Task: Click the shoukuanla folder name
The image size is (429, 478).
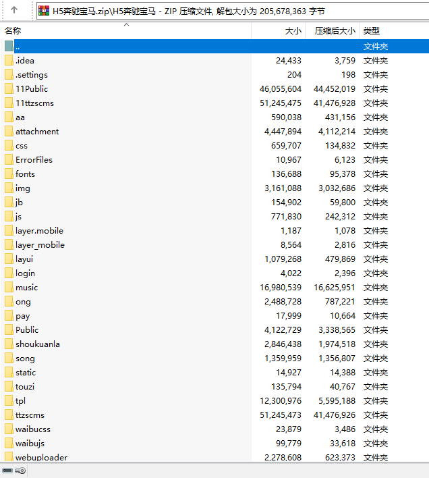Action: [38, 344]
